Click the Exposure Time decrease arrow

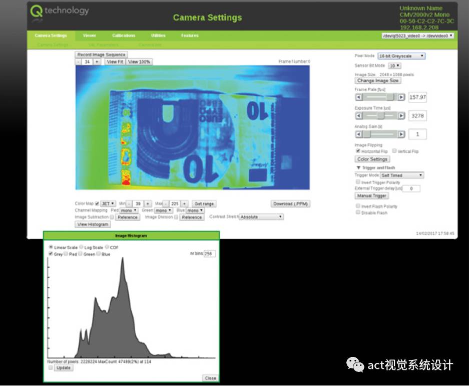point(359,116)
